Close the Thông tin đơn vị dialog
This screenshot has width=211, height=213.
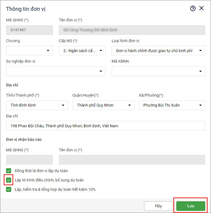[x=202, y=8]
